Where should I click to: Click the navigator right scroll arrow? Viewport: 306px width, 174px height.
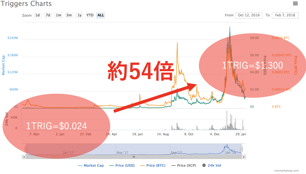[x=244, y=157]
